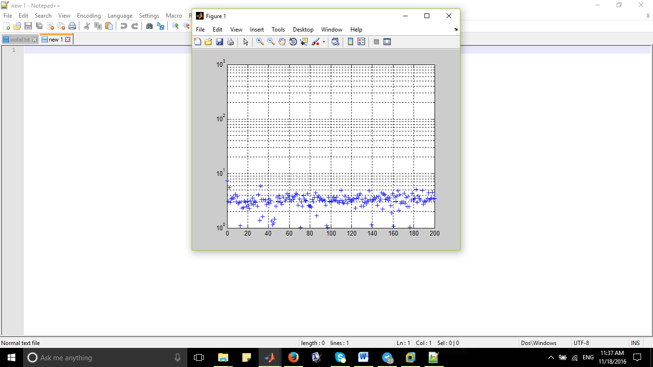
Task: Click the Show Plot Tools and Dock icon
Action: click(x=387, y=42)
